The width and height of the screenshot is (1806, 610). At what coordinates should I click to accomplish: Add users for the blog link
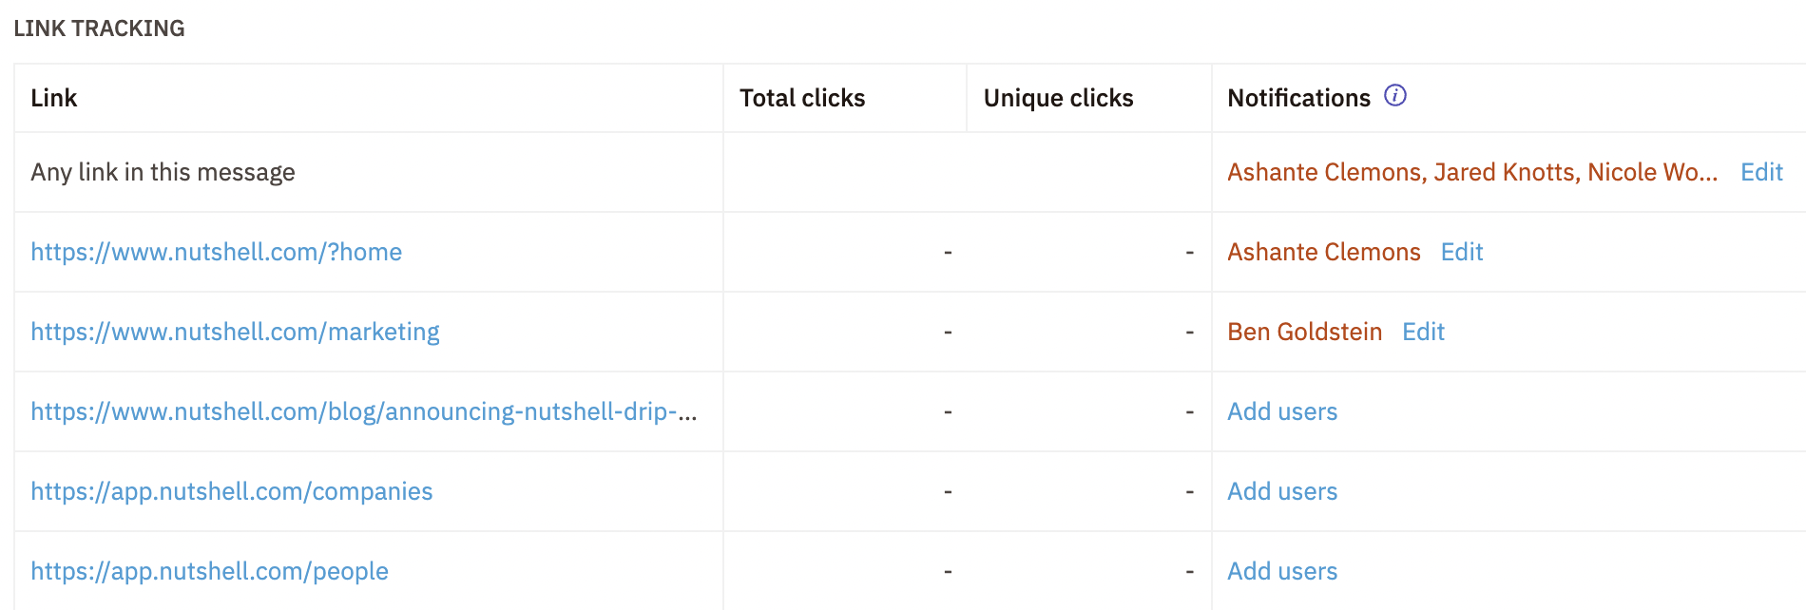[x=1282, y=411]
